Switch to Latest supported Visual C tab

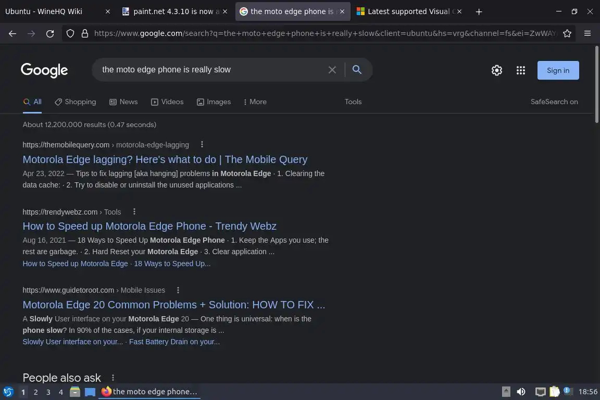pyautogui.click(x=409, y=12)
